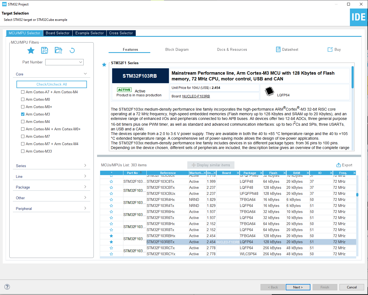The image size is (368, 295).
Task: Open the Docs & Resources tab
Action: tap(232, 50)
